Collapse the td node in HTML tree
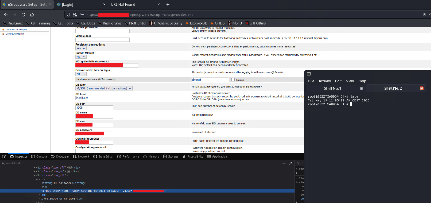This screenshot has height=203, width=431. coord(37,179)
